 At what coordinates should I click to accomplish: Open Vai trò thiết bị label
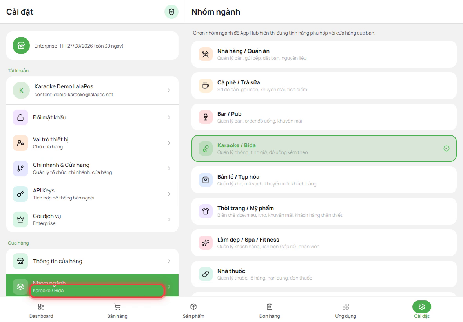click(51, 139)
